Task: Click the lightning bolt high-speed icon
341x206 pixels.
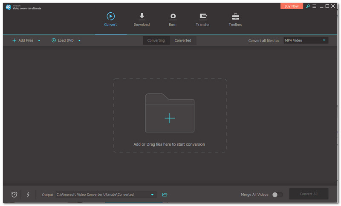Action: 28,195
